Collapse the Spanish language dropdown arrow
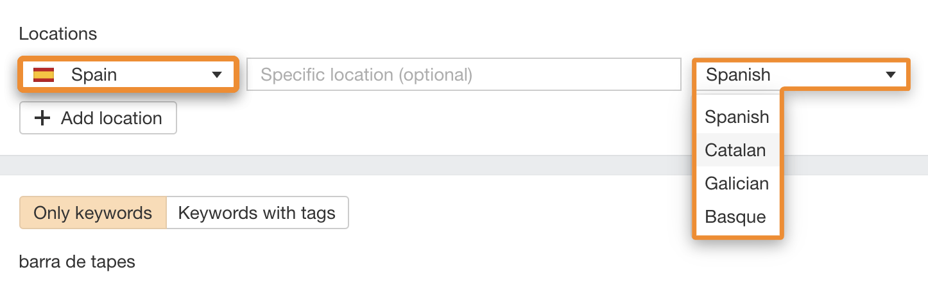The height and width of the screenshot is (297, 928). click(x=890, y=75)
